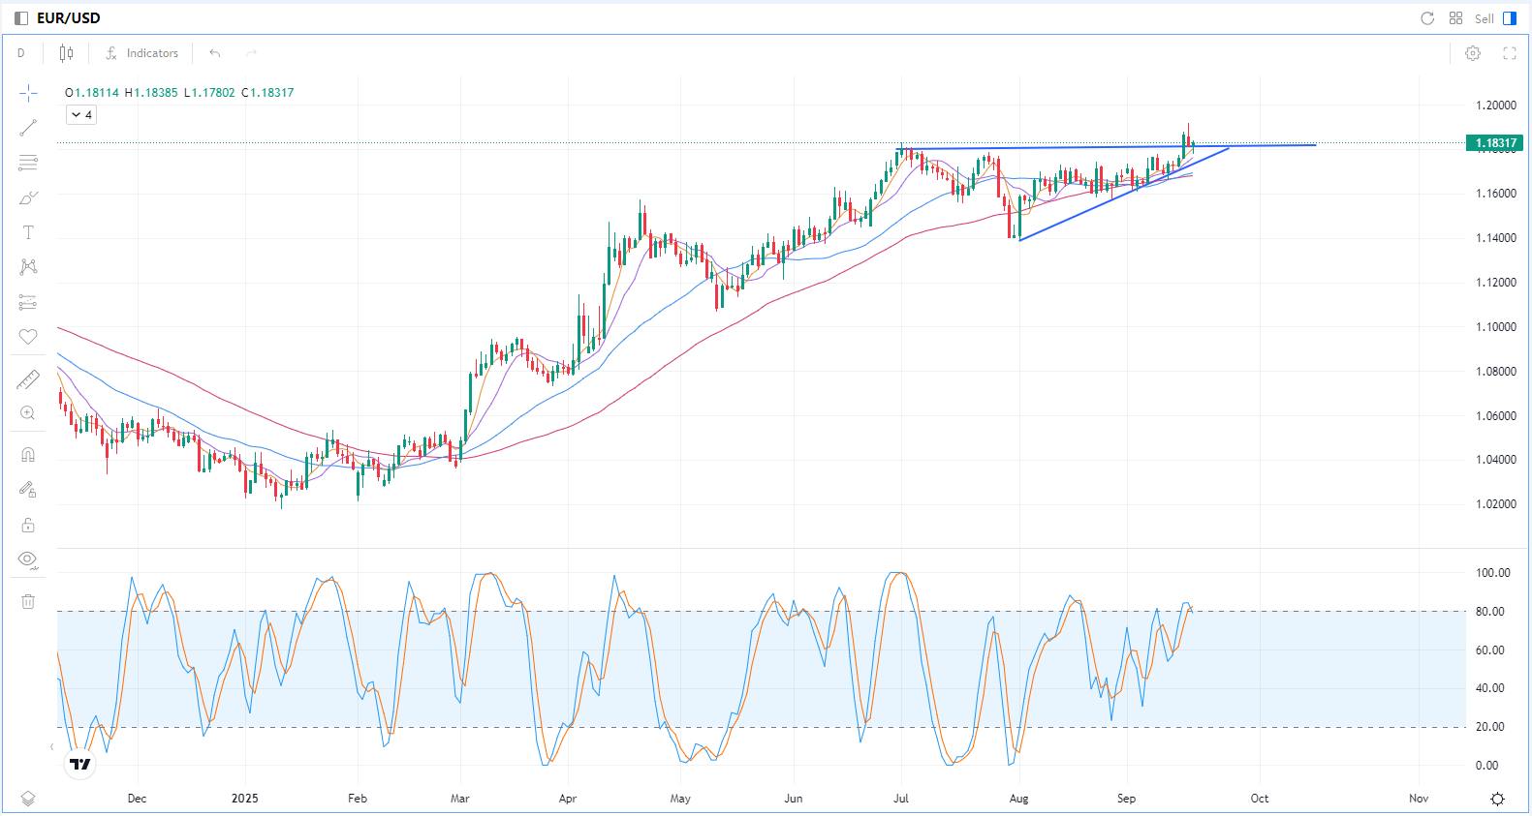The image size is (1532, 816).
Task: Undo the last chart action
Action: coord(215,53)
